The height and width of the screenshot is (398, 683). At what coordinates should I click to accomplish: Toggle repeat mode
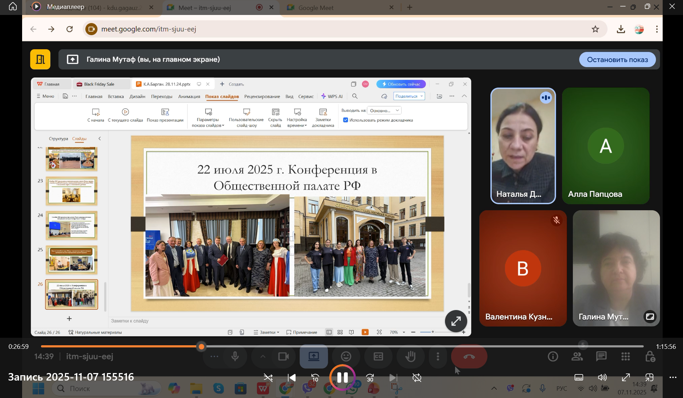[x=417, y=378]
